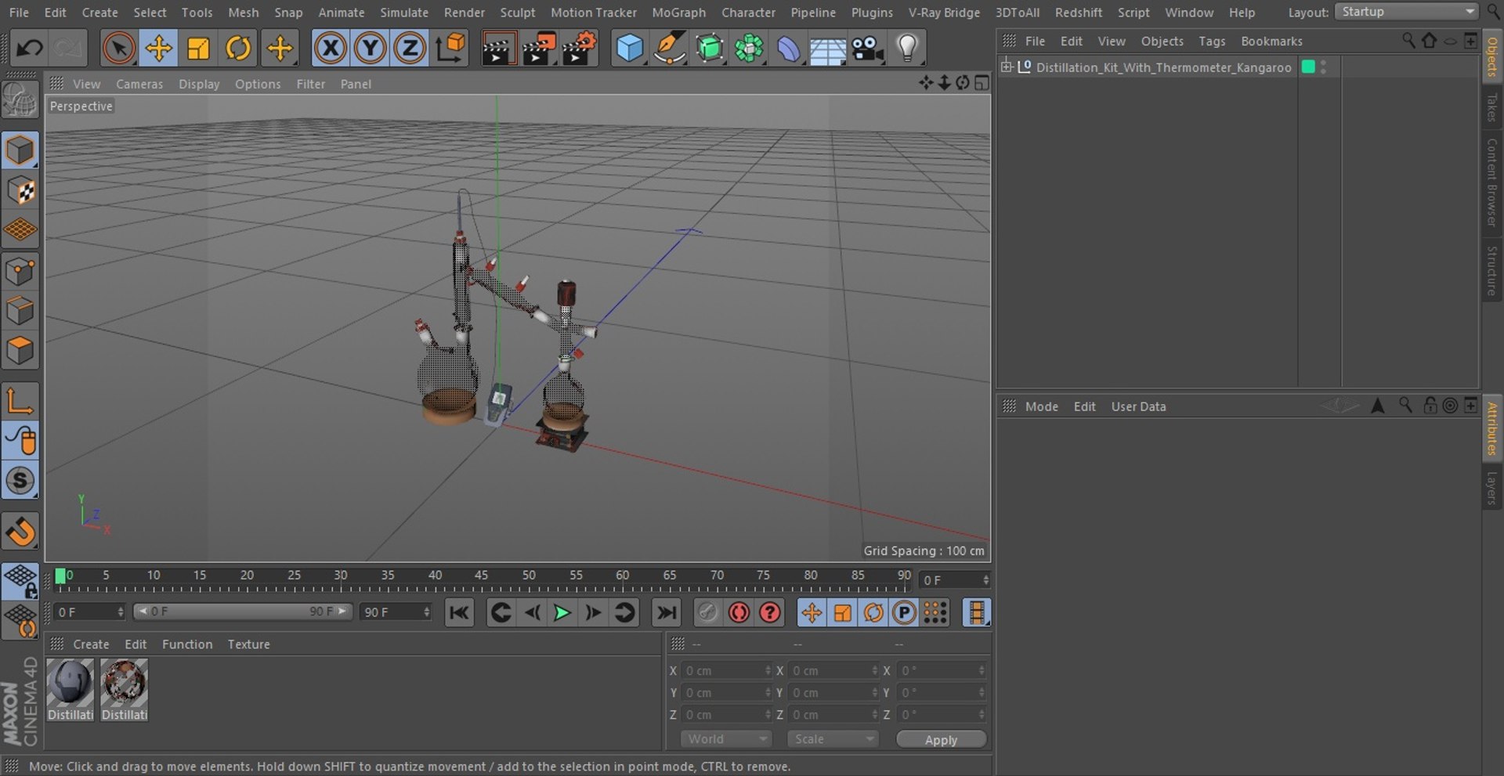
Task: Switch to the Takes side tab
Action: coord(1491,107)
